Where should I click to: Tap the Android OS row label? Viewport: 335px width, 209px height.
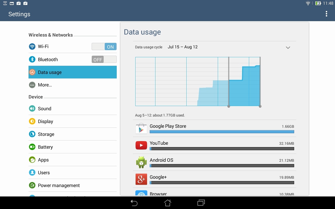(161, 160)
